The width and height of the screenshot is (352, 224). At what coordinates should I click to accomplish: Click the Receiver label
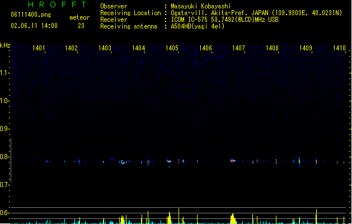coord(114,20)
